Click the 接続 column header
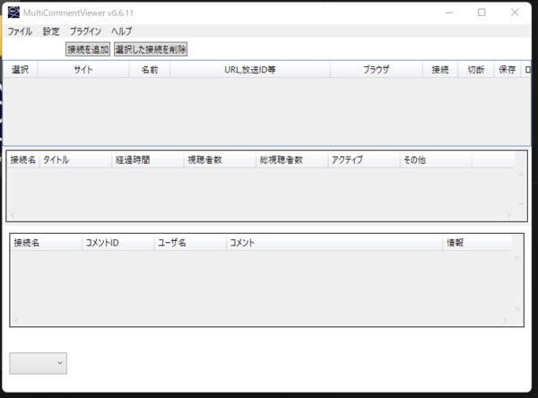 coord(440,70)
